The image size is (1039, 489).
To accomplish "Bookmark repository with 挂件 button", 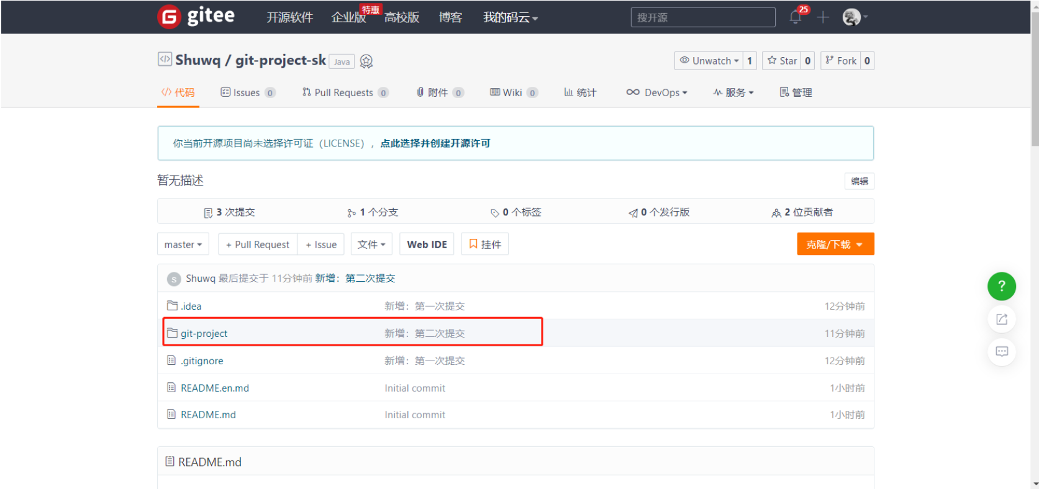I will (484, 244).
